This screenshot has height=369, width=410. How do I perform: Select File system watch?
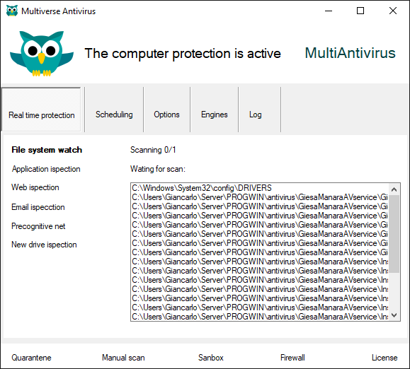point(47,150)
